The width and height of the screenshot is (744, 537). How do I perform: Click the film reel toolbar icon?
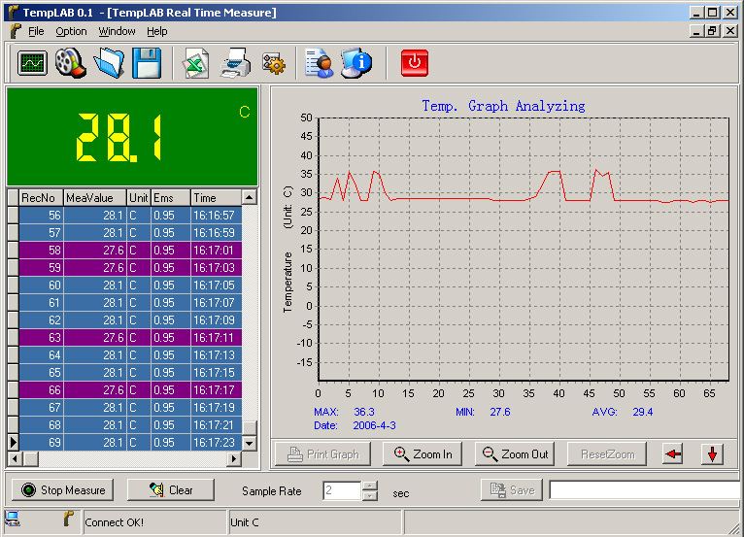pos(70,64)
